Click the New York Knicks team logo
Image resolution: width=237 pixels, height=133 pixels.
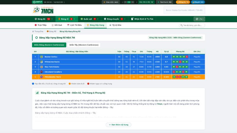[x=41, y=67]
